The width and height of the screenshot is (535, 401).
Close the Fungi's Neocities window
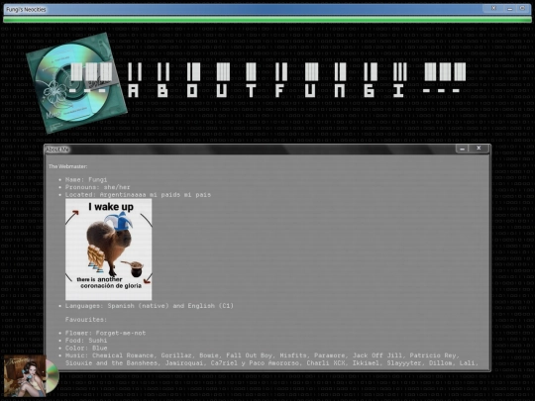click(x=493, y=8)
